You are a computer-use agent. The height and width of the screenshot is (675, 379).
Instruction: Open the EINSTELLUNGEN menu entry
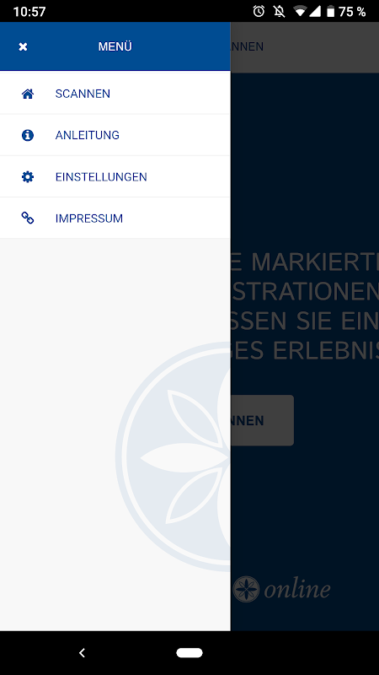tap(115, 176)
